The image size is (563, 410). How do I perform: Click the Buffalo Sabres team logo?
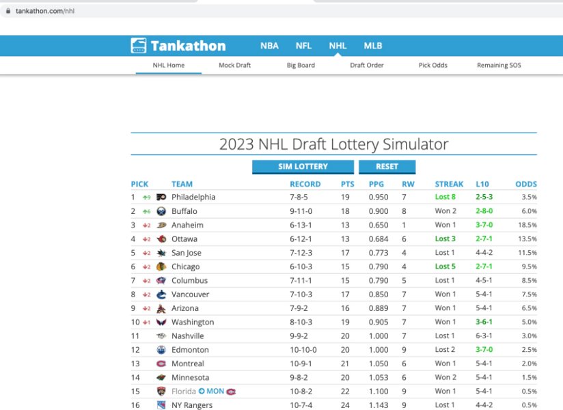[x=161, y=211]
